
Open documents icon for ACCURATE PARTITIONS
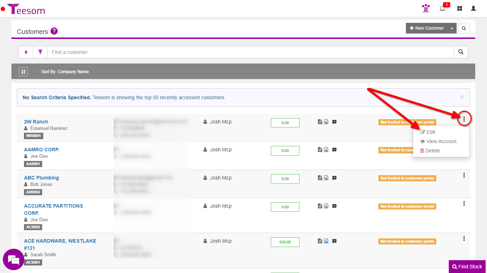pos(320,206)
